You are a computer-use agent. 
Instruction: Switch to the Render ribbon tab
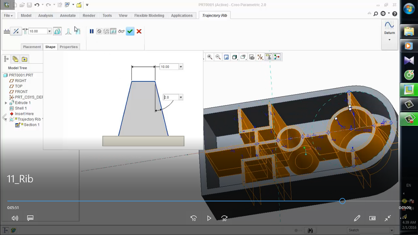89,15
